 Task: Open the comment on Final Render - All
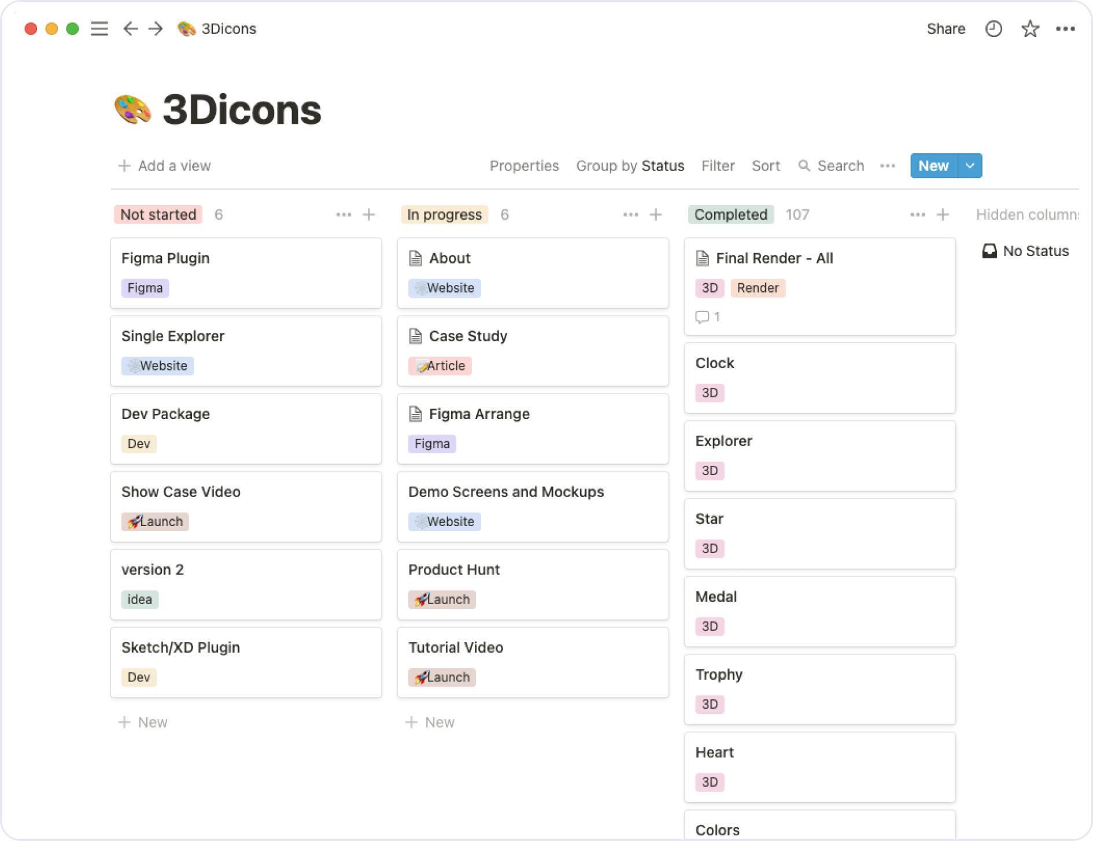(x=707, y=317)
